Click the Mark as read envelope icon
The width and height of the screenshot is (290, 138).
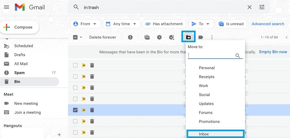click(147, 37)
